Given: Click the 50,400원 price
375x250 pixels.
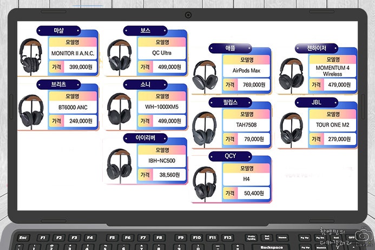Looking at the screenshot, I should click(x=254, y=193).
